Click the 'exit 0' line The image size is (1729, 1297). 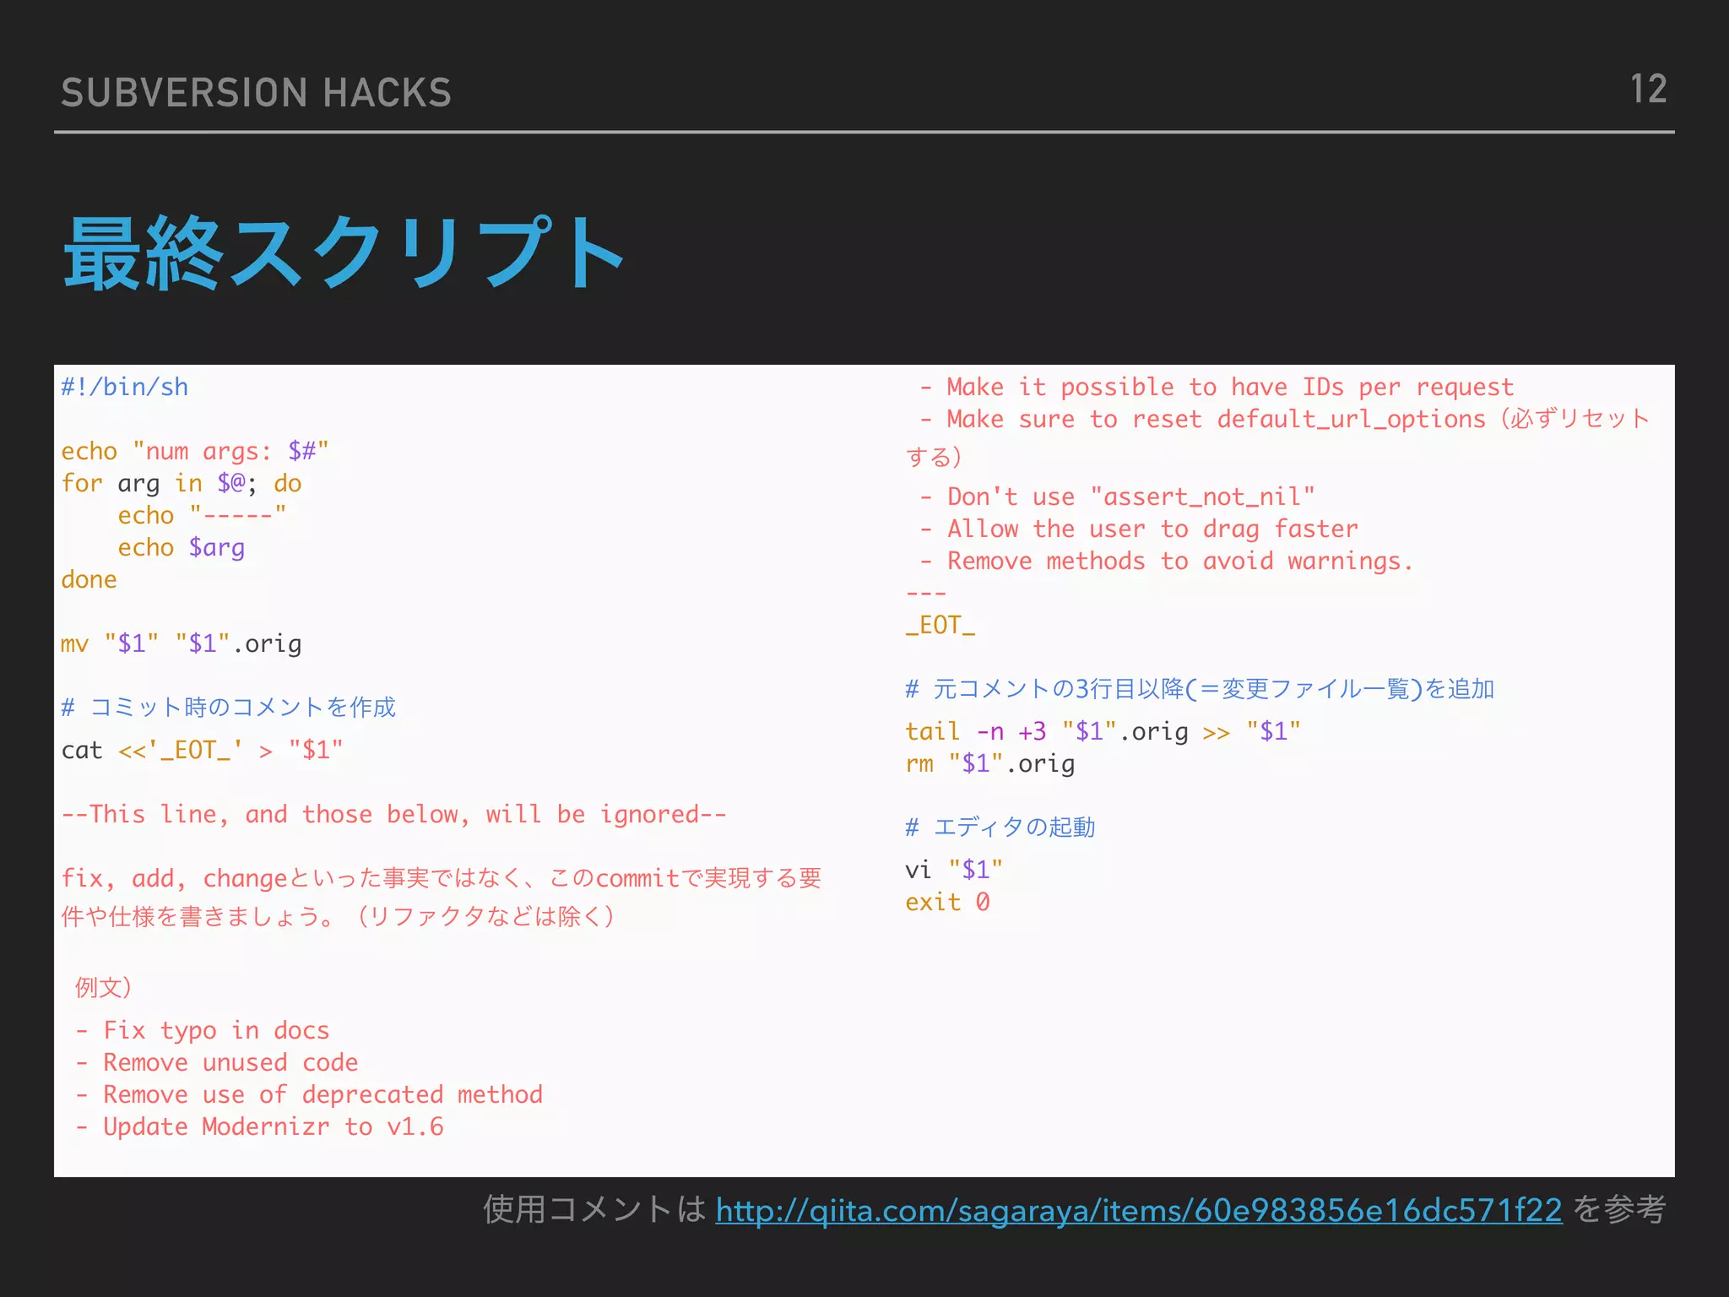[x=947, y=902]
